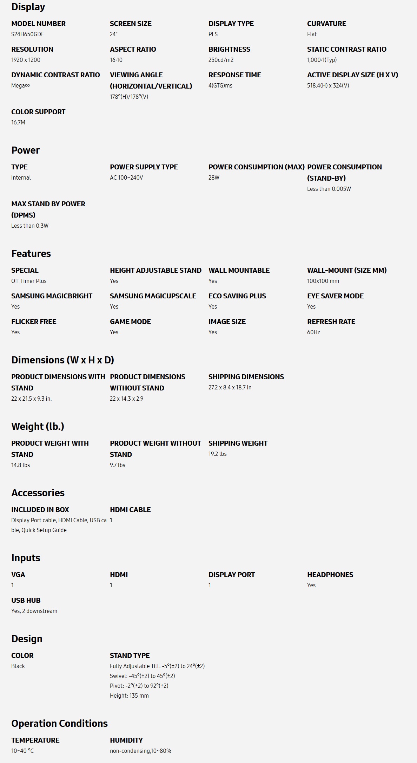The height and width of the screenshot is (763, 417).
Task: Click the Display section heading
Action: (28, 7)
